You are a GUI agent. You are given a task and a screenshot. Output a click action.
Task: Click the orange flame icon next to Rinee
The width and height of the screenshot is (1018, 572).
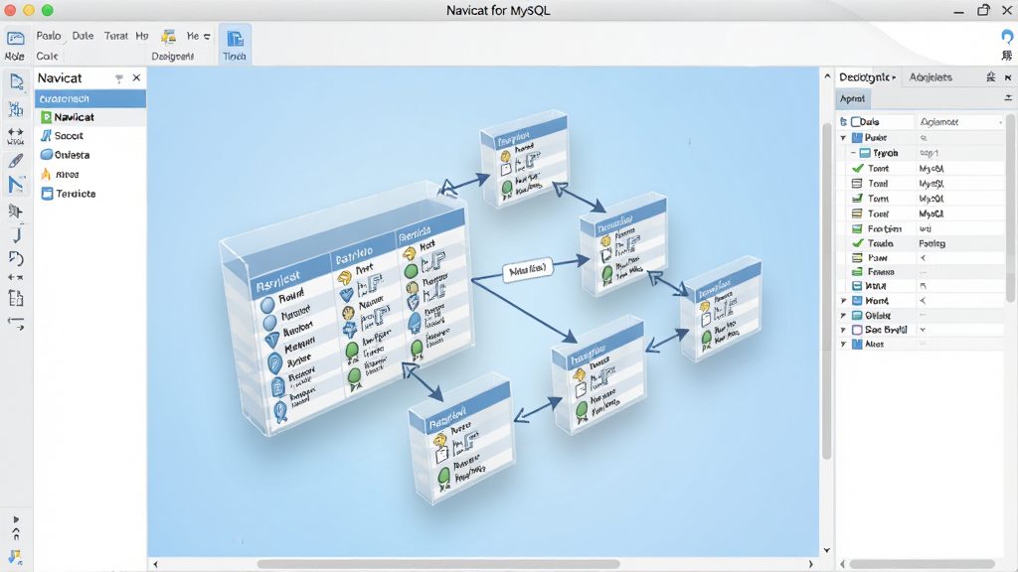[x=46, y=174]
